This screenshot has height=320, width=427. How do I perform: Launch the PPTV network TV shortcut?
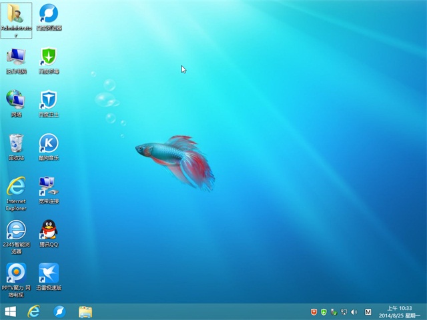pyautogui.click(x=15, y=273)
